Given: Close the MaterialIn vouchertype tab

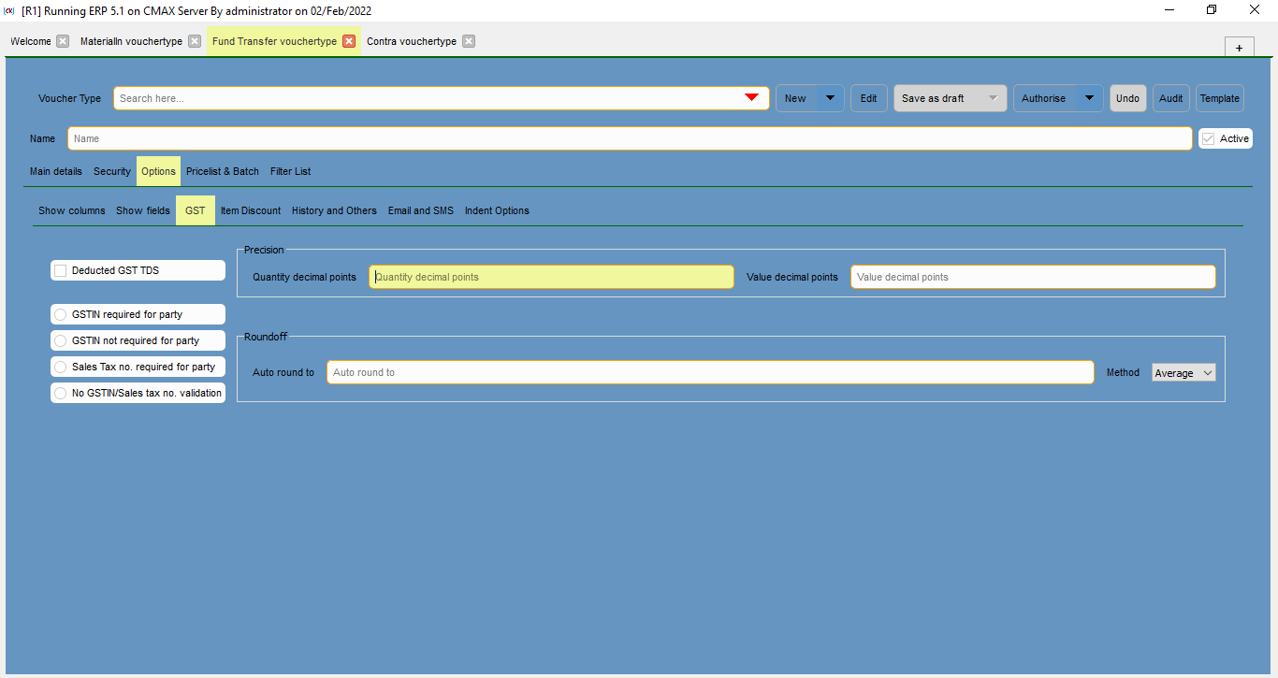Looking at the screenshot, I should 195,41.
